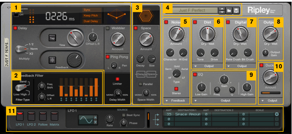Open the Ducking Output routing dropdown
292x134 pixels.
[270, 101]
